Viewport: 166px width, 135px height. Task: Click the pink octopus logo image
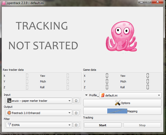[x=121, y=36]
